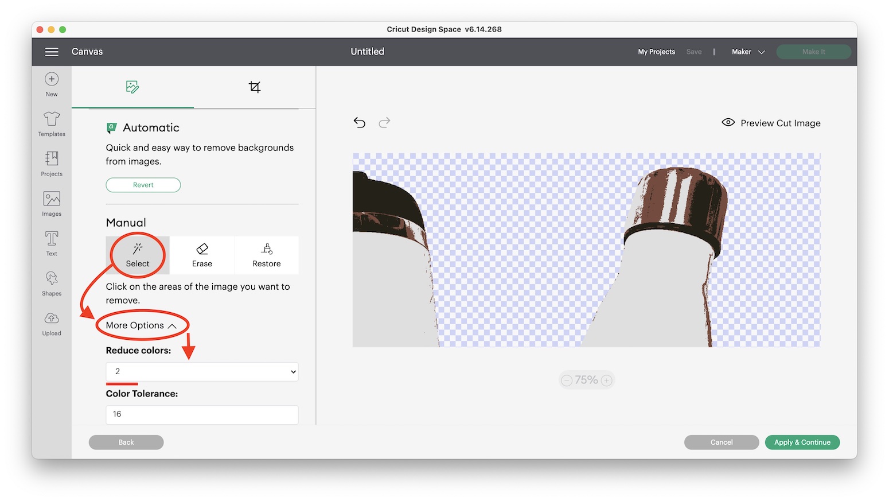Collapse the More Options section
889x501 pixels.
[x=142, y=325]
